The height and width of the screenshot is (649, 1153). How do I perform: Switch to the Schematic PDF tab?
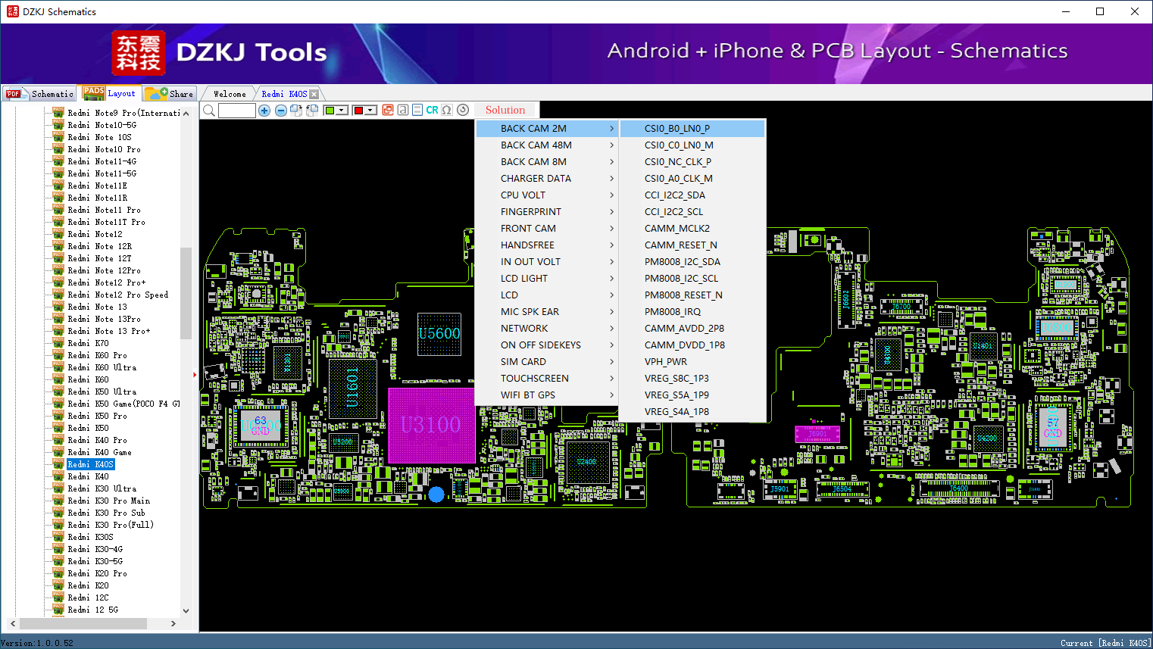39,94
